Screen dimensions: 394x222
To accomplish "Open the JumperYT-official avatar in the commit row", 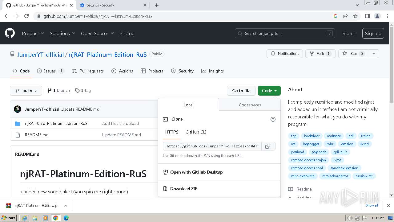I will (x=18, y=109).
